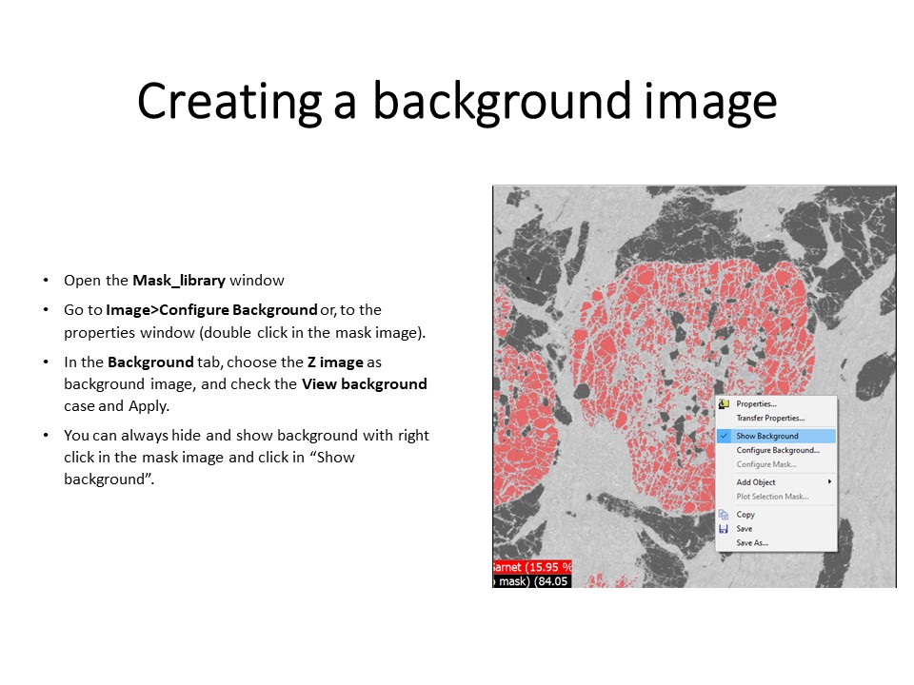Select the slide title 'Creating a background image'

457,102
